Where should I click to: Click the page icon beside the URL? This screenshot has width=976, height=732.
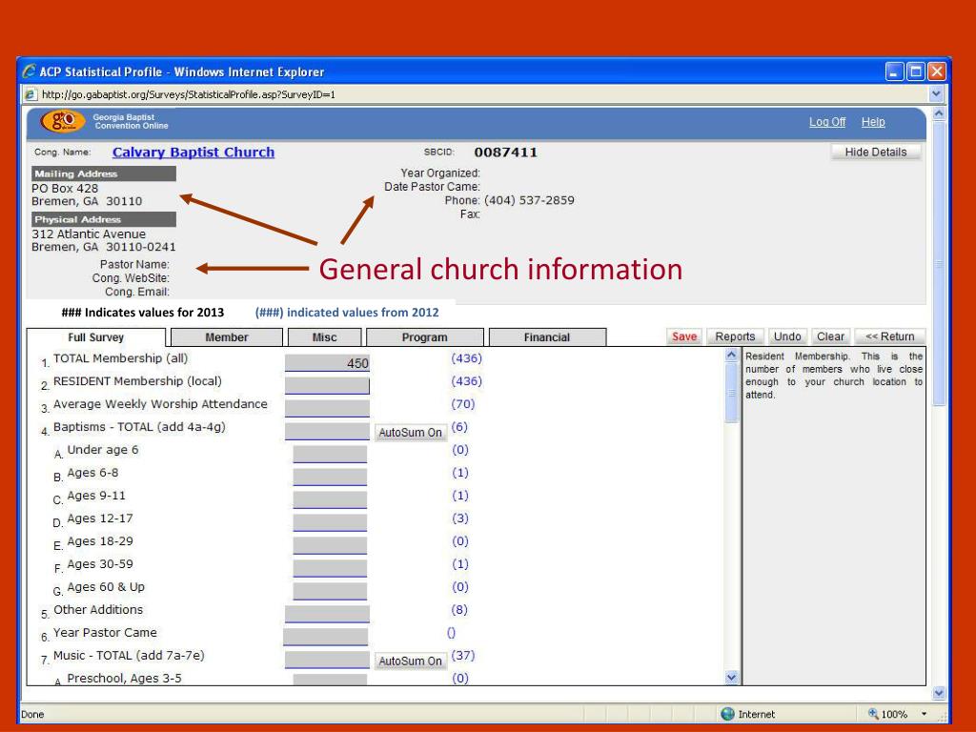(x=30, y=94)
